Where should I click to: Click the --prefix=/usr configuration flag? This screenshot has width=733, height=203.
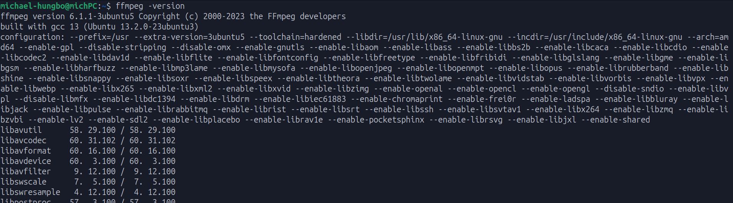point(99,37)
